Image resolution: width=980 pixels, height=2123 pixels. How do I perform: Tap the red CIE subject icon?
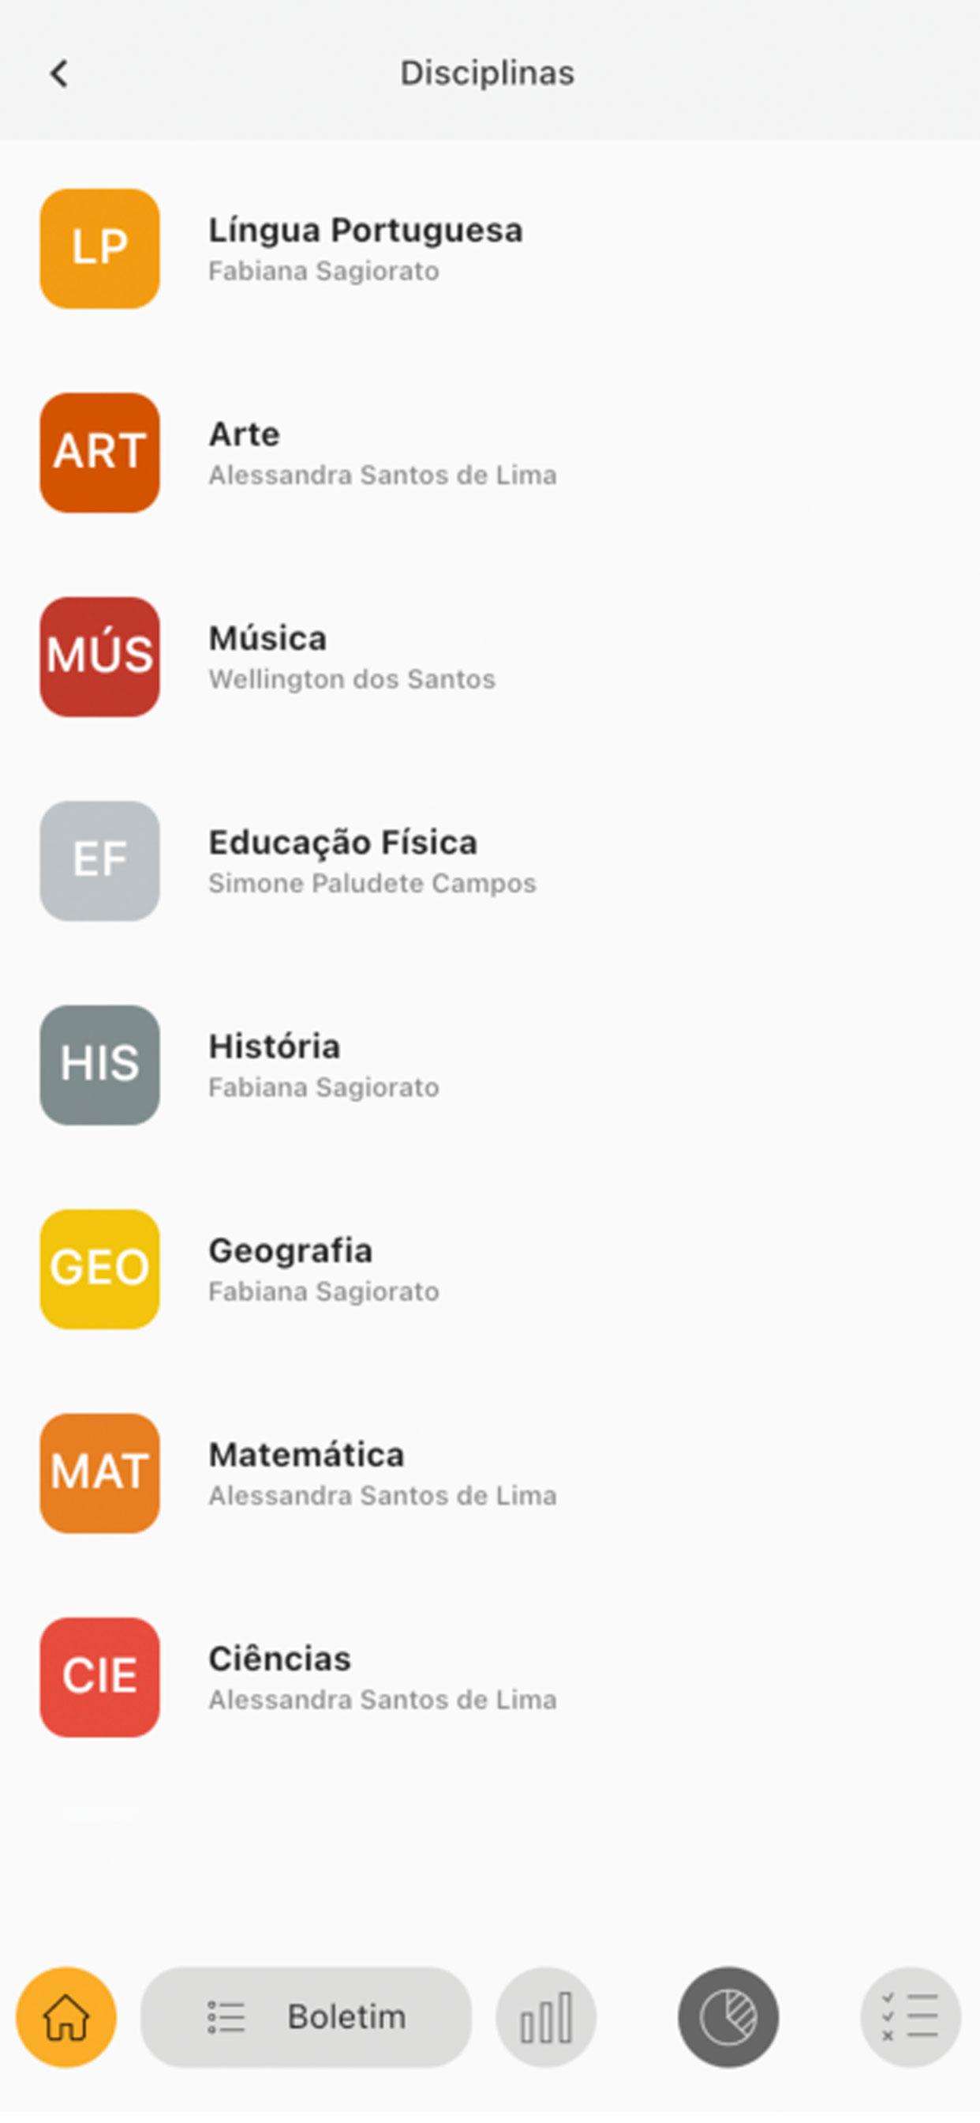point(99,1677)
